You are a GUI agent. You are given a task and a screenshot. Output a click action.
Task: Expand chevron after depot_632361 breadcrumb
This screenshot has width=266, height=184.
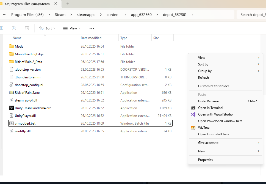[x=192, y=15]
